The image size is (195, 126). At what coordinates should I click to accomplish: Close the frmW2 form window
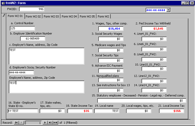click(x=192, y=3)
